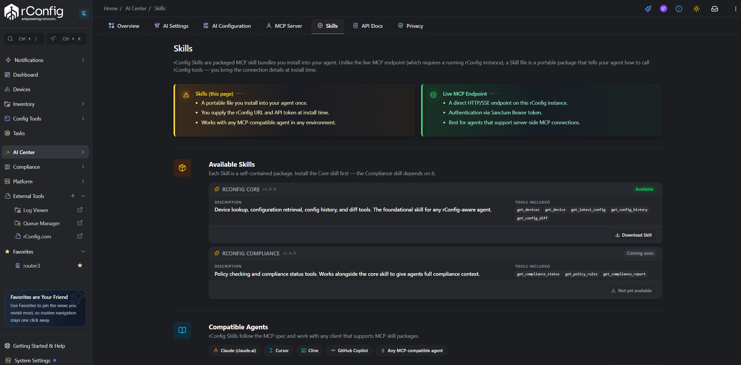Open router3 favorite
Screen dimensions: 741x365
coord(32,266)
